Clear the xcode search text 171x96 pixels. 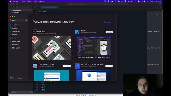[26, 20]
